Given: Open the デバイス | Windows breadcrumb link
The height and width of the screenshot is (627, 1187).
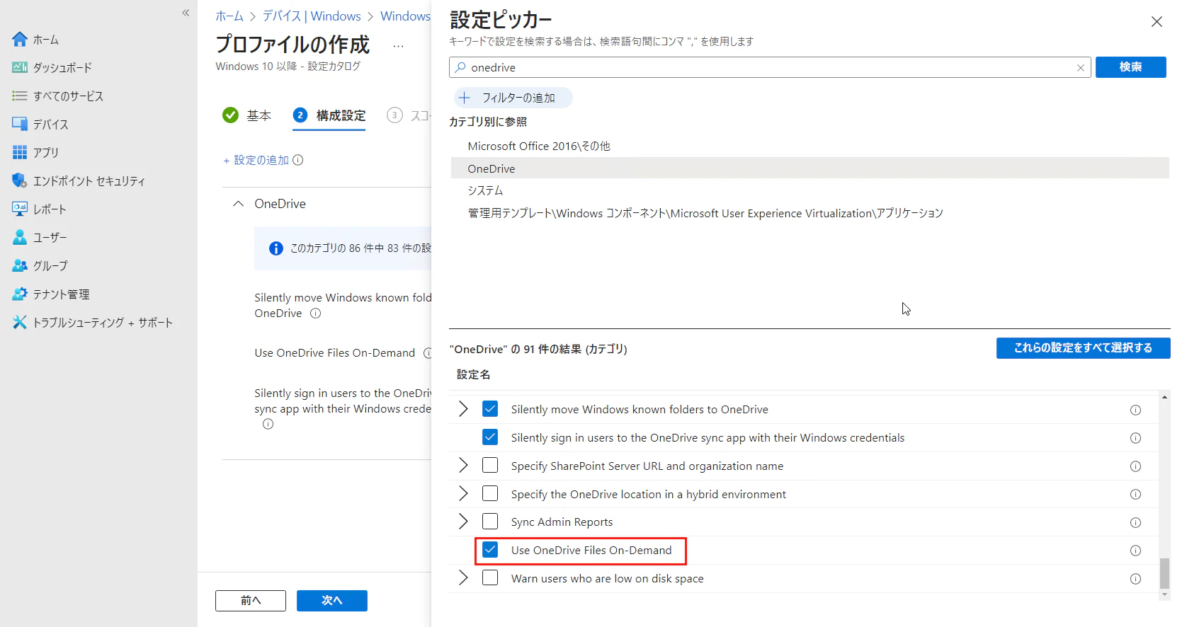Looking at the screenshot, I should point(312,16).
